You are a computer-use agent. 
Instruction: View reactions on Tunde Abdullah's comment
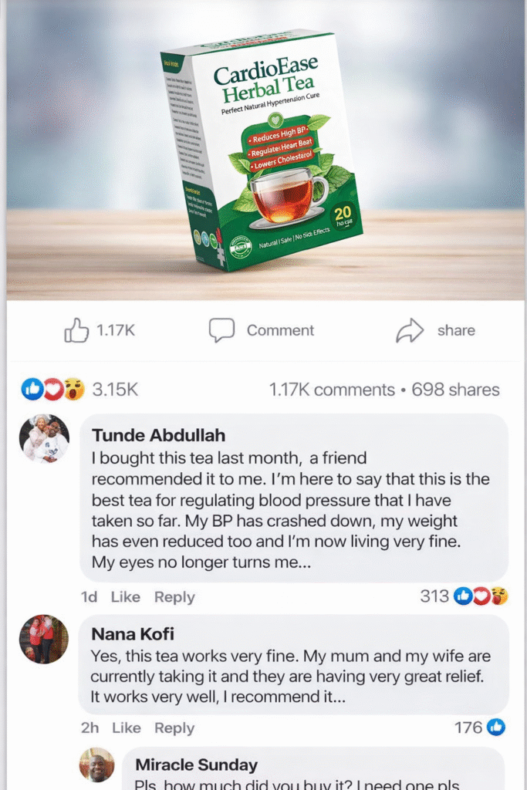pyautogui.click(x=481, y=596)
